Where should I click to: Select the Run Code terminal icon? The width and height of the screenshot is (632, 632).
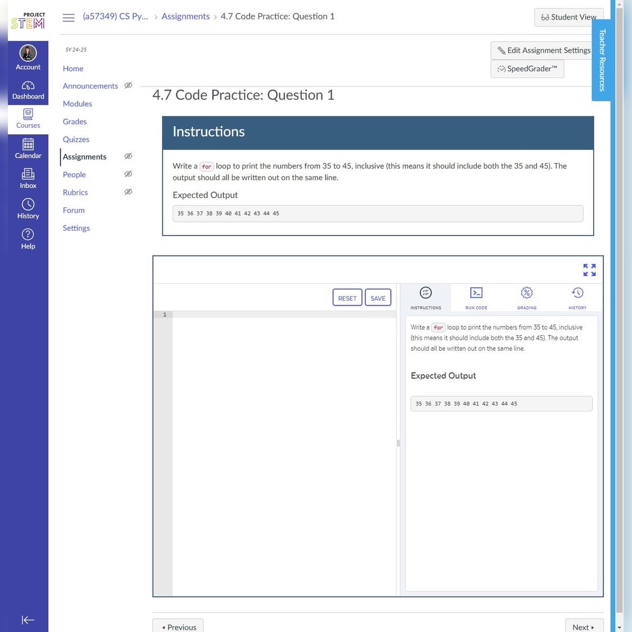pos(476,292)
